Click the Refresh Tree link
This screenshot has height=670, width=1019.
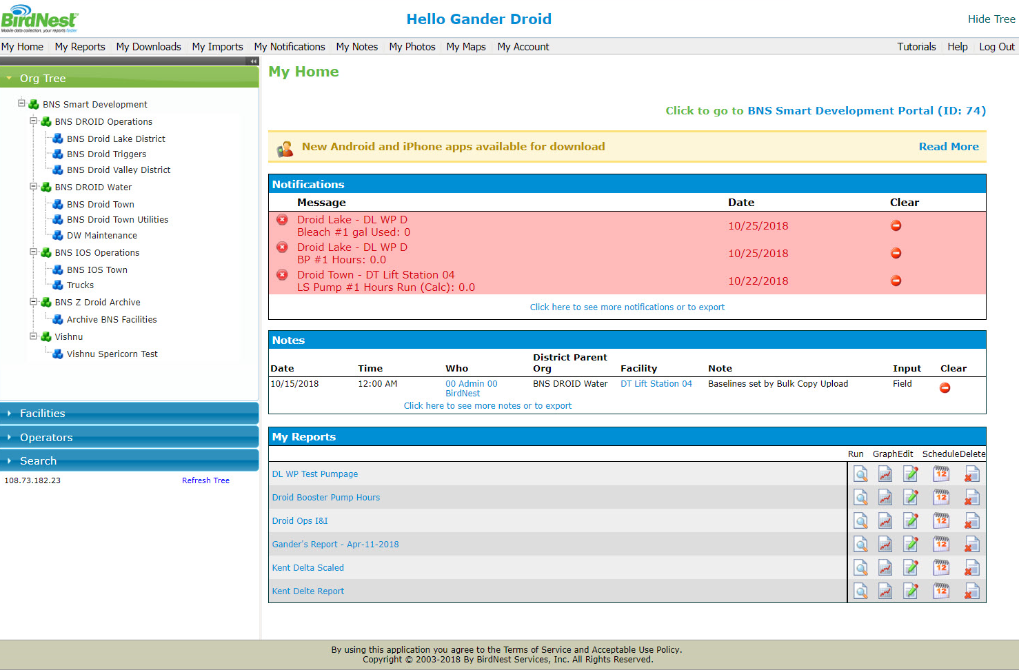[x=205, y=480]
